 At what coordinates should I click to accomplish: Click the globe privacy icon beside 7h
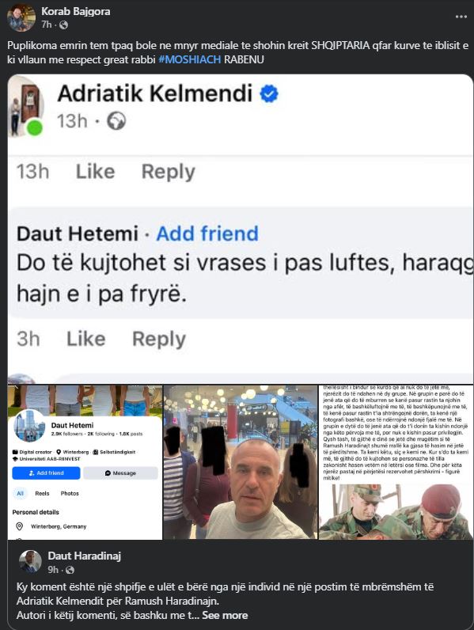(x=63, y=25)
